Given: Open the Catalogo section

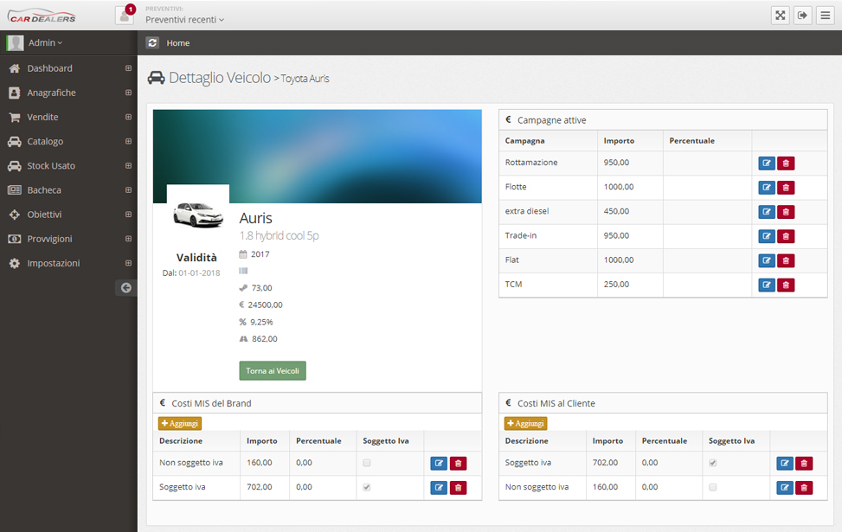Looking at the screenshot, I should click(45, 141).
